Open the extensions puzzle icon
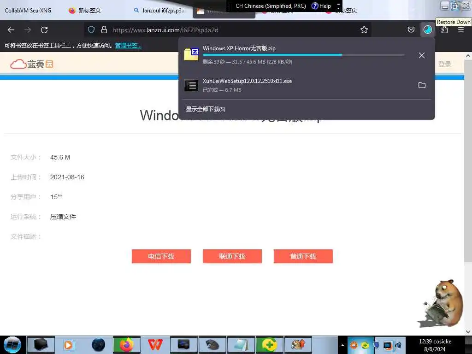472x354 pixels. [444, 29]
